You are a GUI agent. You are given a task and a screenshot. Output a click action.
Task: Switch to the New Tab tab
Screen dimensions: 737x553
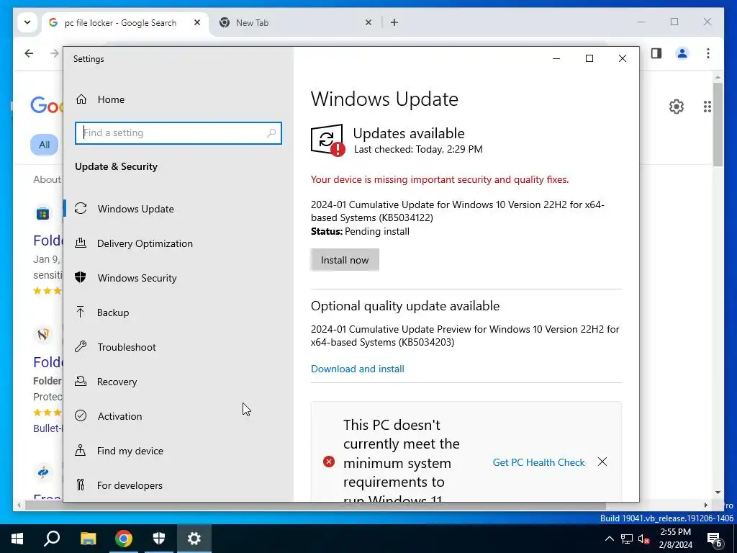click(x=252, y=22)
